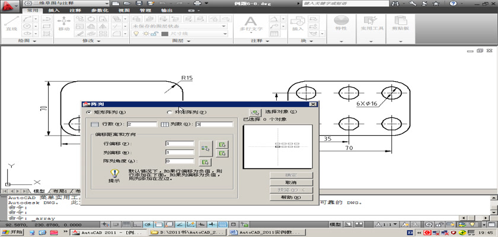Select the Polar Array (环形阵列) option
The image size is (498, 237).
(x=170, y=112)
